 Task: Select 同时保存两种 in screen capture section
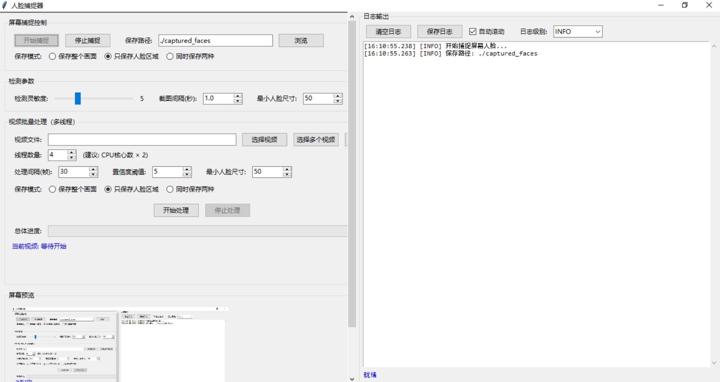tap(170, 56)
